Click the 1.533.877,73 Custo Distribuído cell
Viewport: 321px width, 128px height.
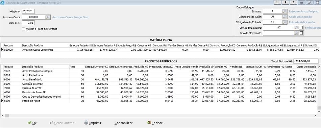306,79
